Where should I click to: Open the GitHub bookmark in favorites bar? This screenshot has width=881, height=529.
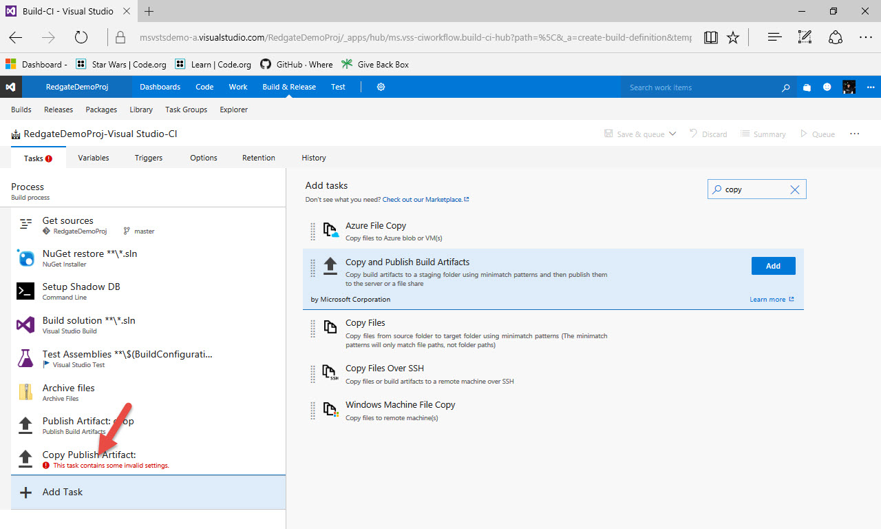click(296, 64)
